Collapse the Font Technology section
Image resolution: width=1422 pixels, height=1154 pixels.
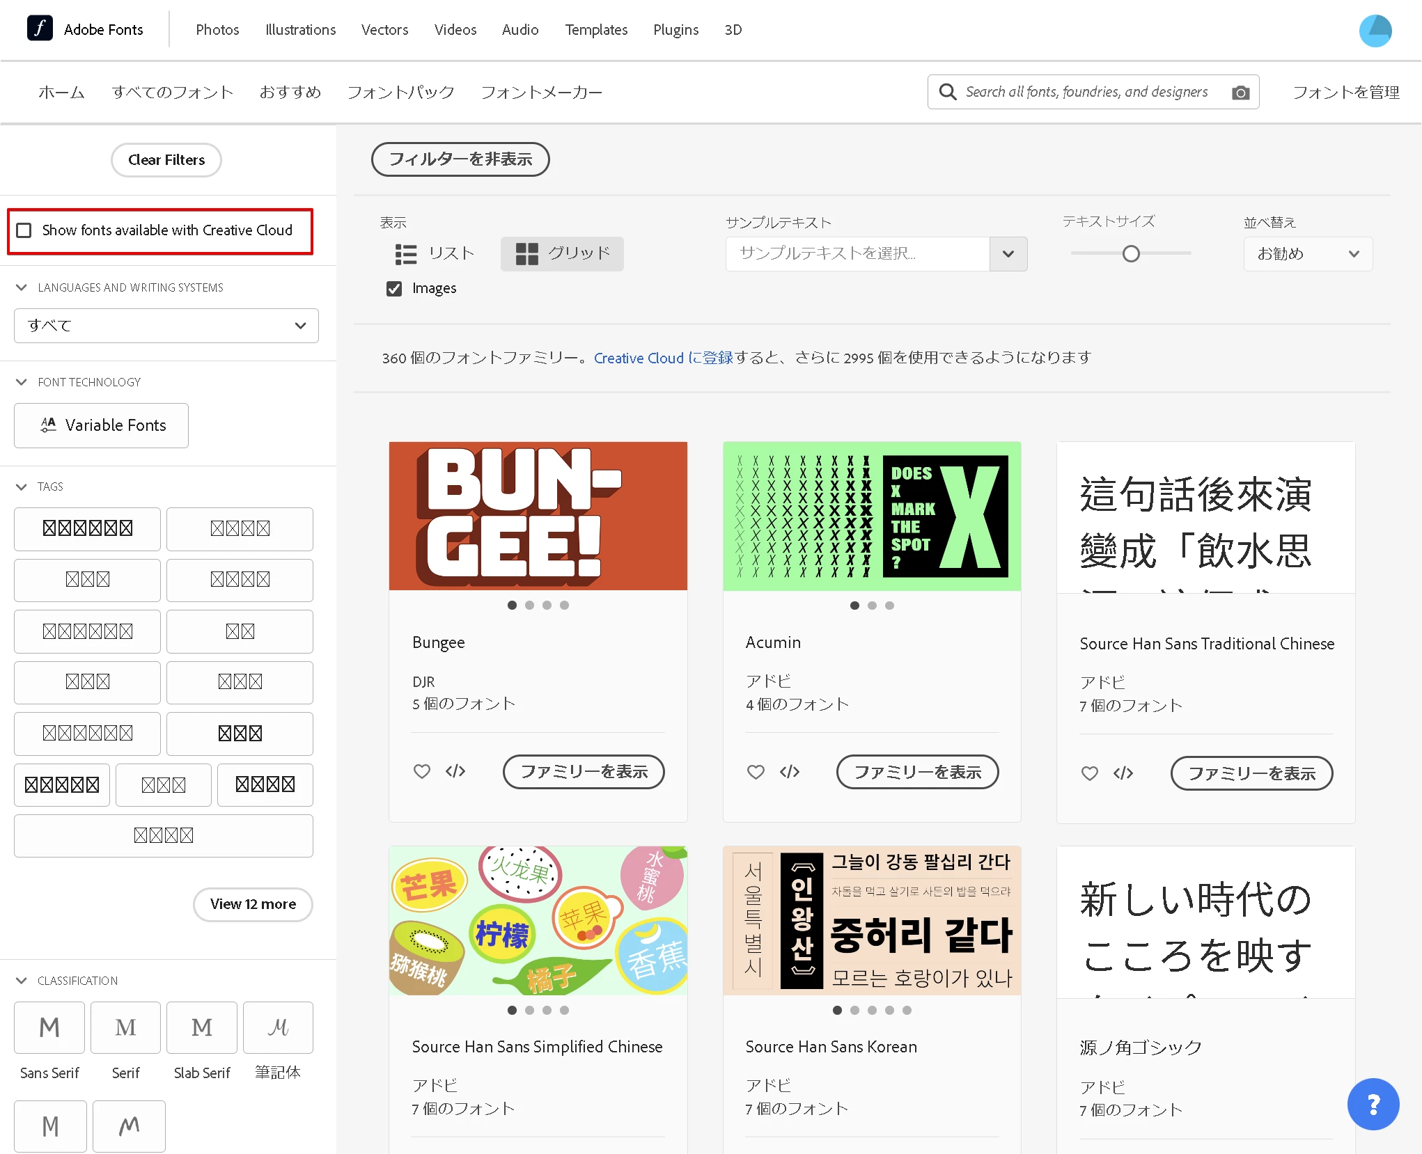(22, 382)
